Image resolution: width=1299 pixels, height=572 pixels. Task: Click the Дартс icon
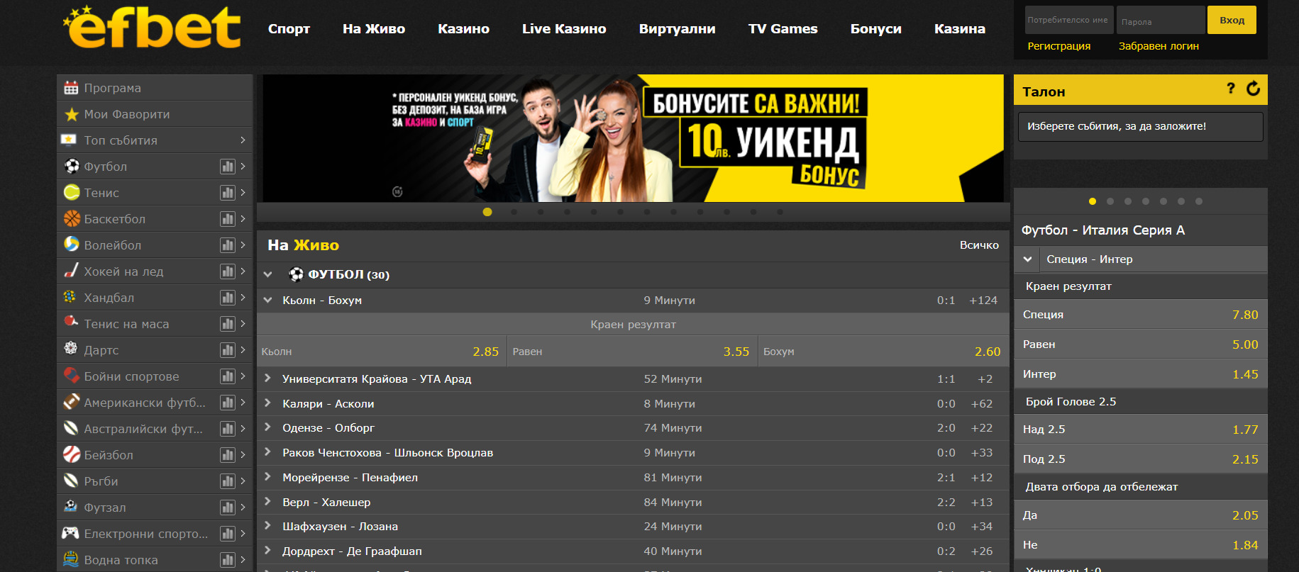[x=70, y=349]
